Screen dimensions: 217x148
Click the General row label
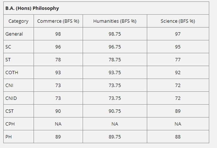14,34
